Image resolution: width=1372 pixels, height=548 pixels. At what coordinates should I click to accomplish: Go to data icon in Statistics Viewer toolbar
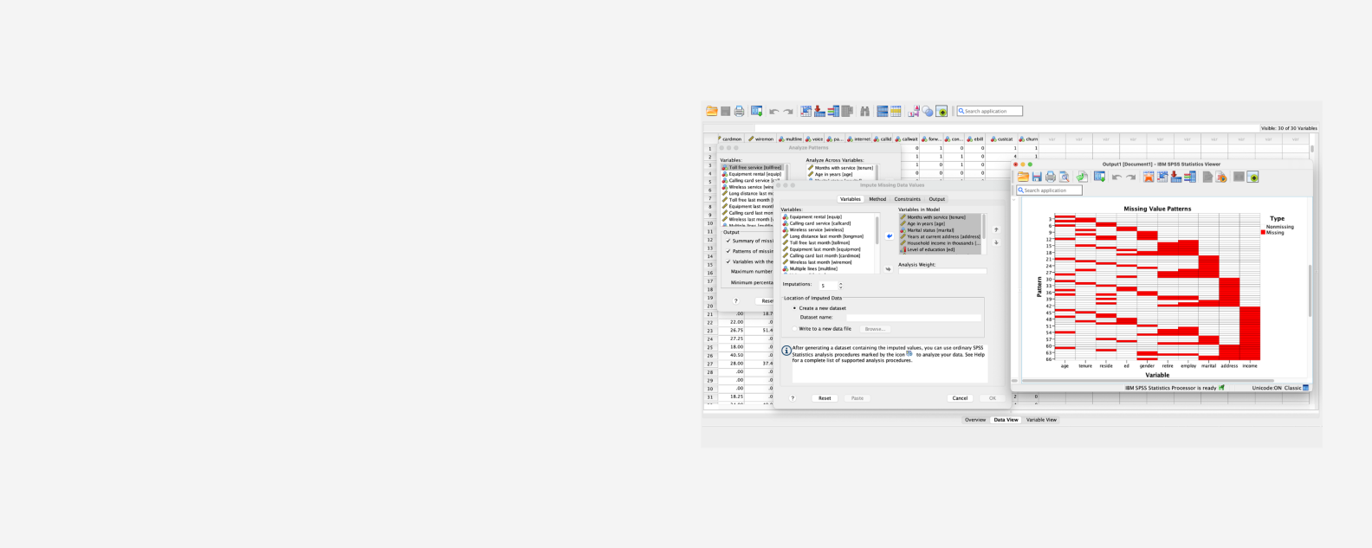(x=1149, y=177)
